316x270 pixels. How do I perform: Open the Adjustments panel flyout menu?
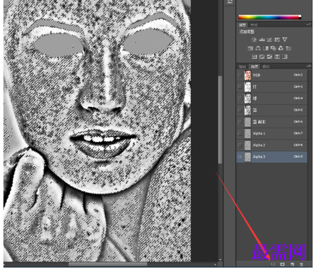pos(309,25)
